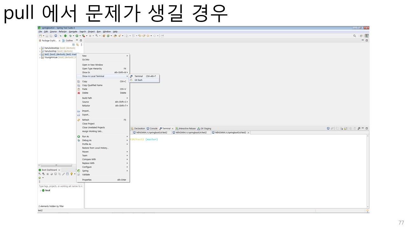Viewport: 407px width, 229px height.
Task: Click the open console icon in Boot Dashboard
Action: coord(56,174)
